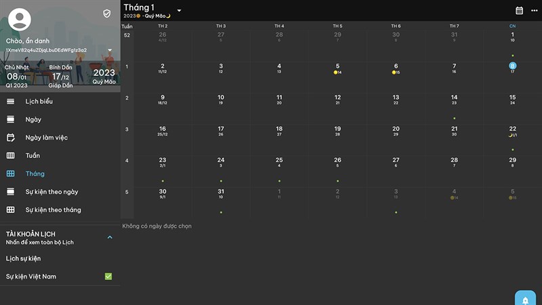The image size is (542, 305).
Task: Select the Tháng menu item
Action: pos(35,174)
